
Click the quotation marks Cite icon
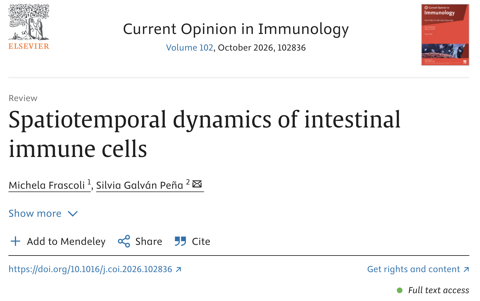click(180, 241)
